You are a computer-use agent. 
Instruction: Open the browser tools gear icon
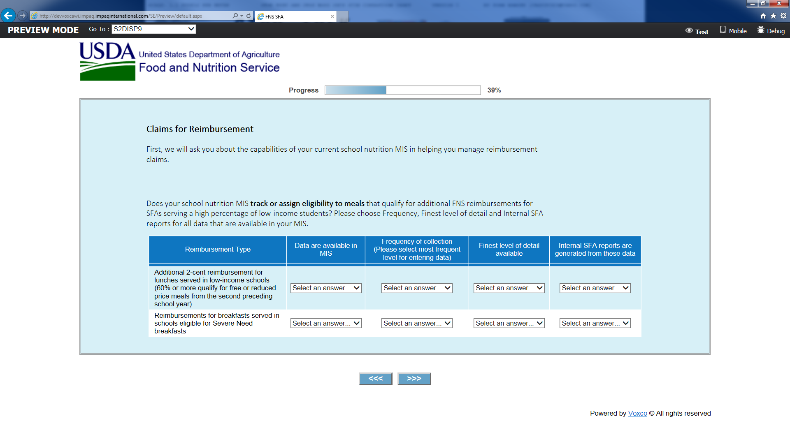pos(783,16)
